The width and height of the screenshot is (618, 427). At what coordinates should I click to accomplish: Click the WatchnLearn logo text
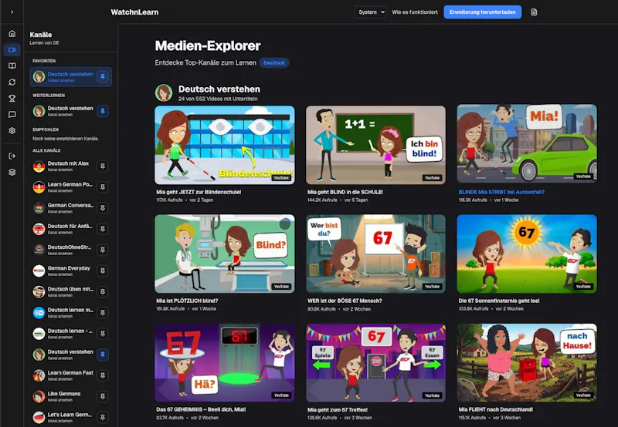tap(134, 12)
